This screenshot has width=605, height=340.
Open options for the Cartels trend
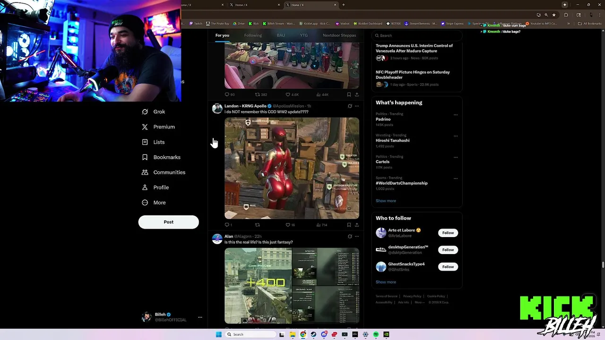456,157
